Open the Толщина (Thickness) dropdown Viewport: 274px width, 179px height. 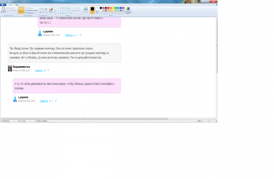pos(85,10)
